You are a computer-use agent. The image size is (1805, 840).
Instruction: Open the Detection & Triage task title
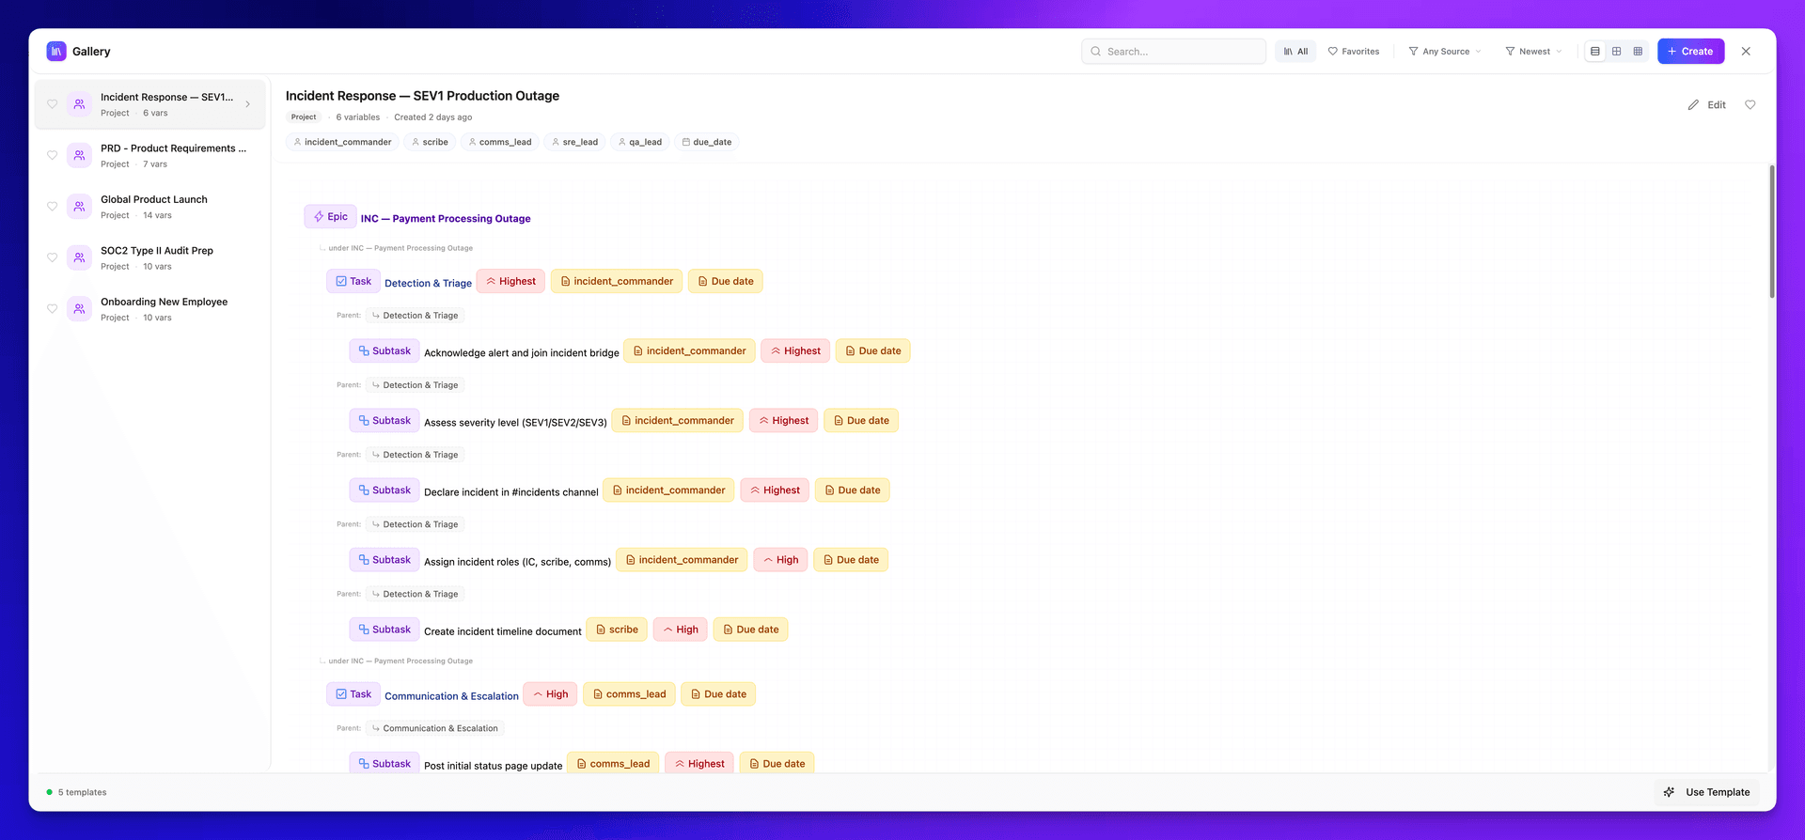[x=428, y=283]
